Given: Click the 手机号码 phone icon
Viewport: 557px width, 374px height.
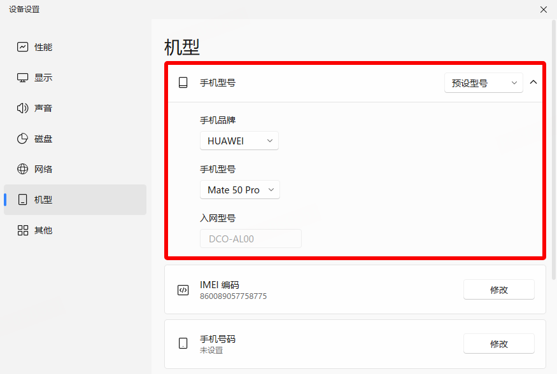Looking at the screenshot, I should click(x=183, y=343).
